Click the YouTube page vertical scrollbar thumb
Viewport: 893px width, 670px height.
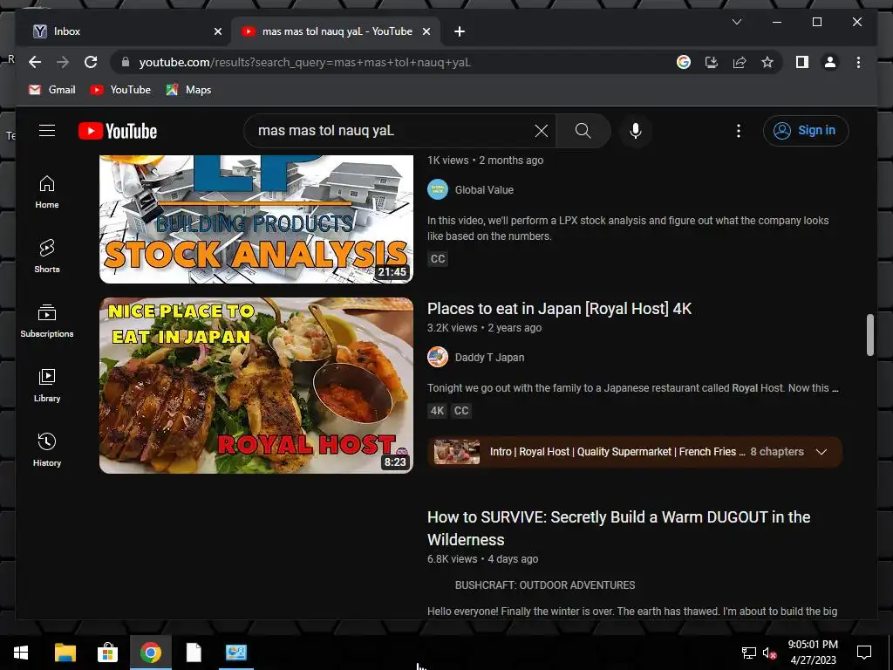click(x=869, y=335)
